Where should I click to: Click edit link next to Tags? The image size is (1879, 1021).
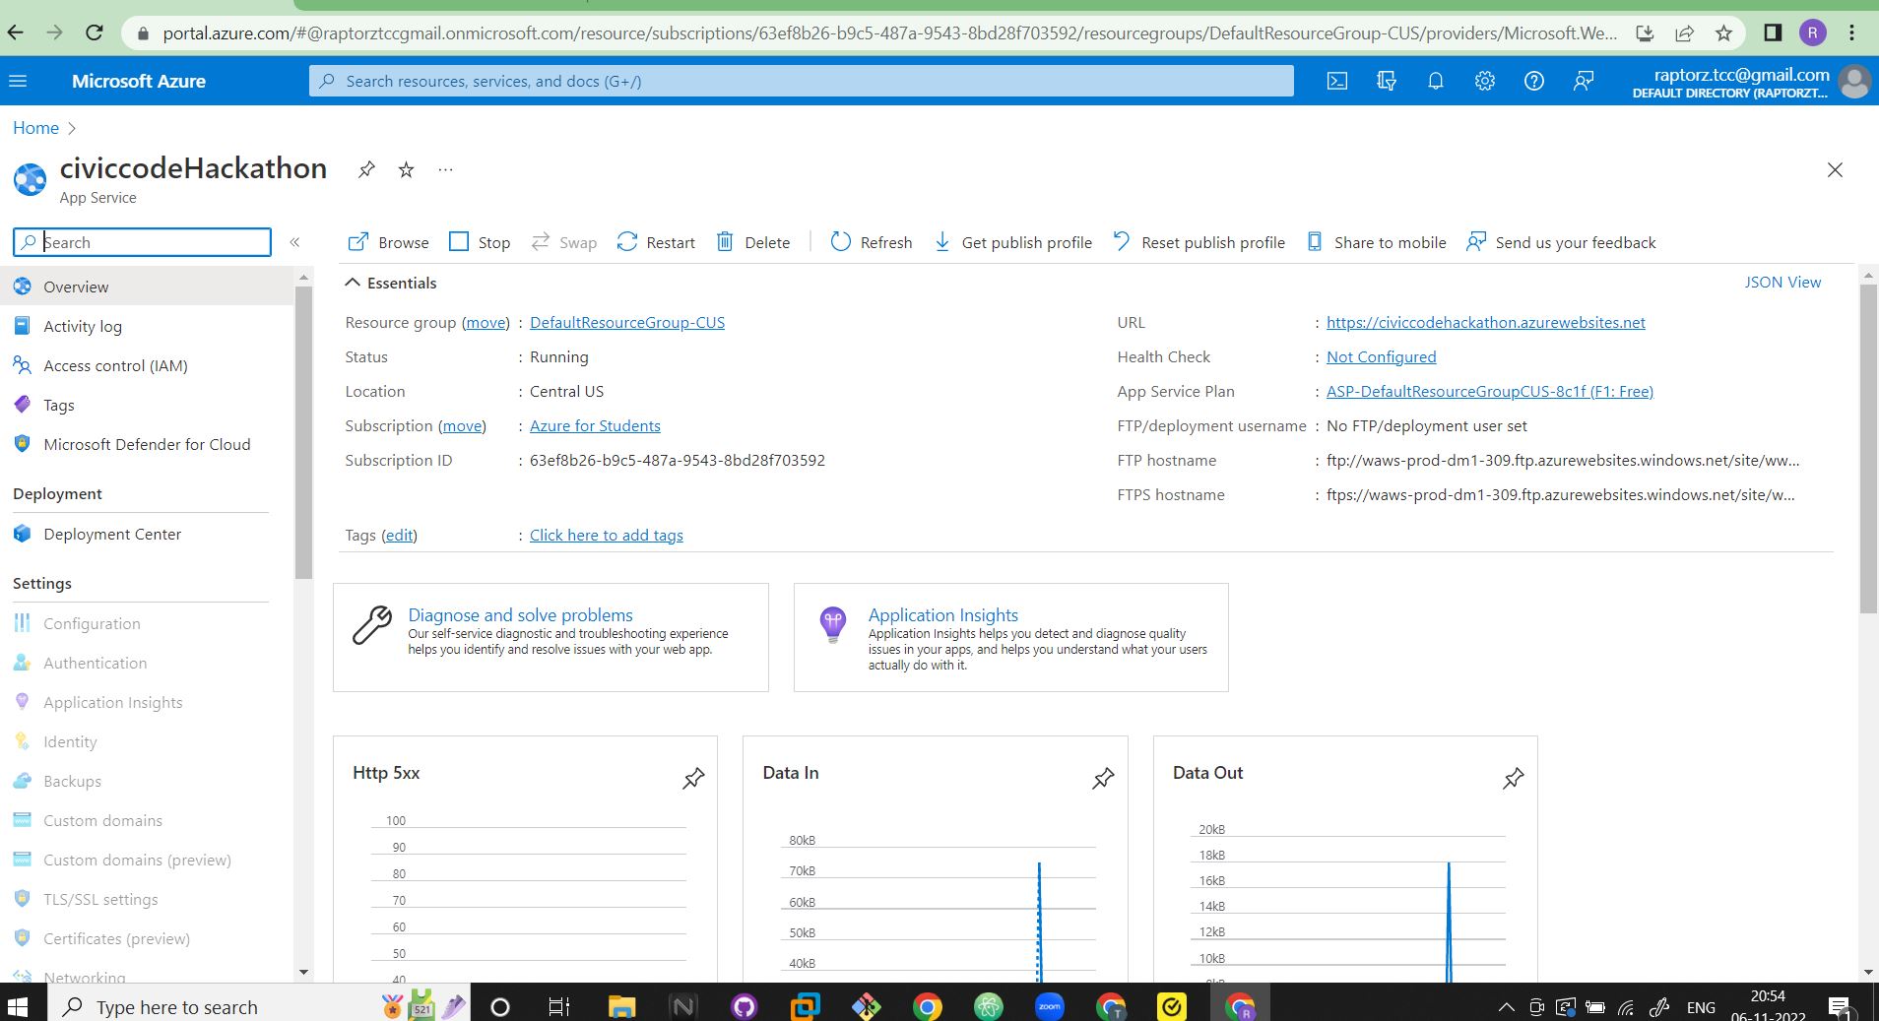click(399, 535)
